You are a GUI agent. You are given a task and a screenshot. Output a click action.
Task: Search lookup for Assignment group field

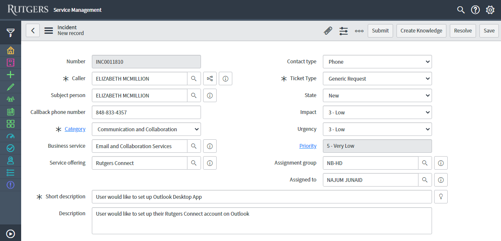pos(425,163)
